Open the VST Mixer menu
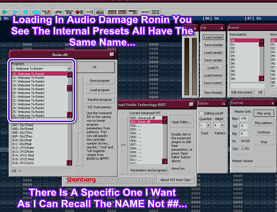The image size is (277, 212). click(9, 6)
